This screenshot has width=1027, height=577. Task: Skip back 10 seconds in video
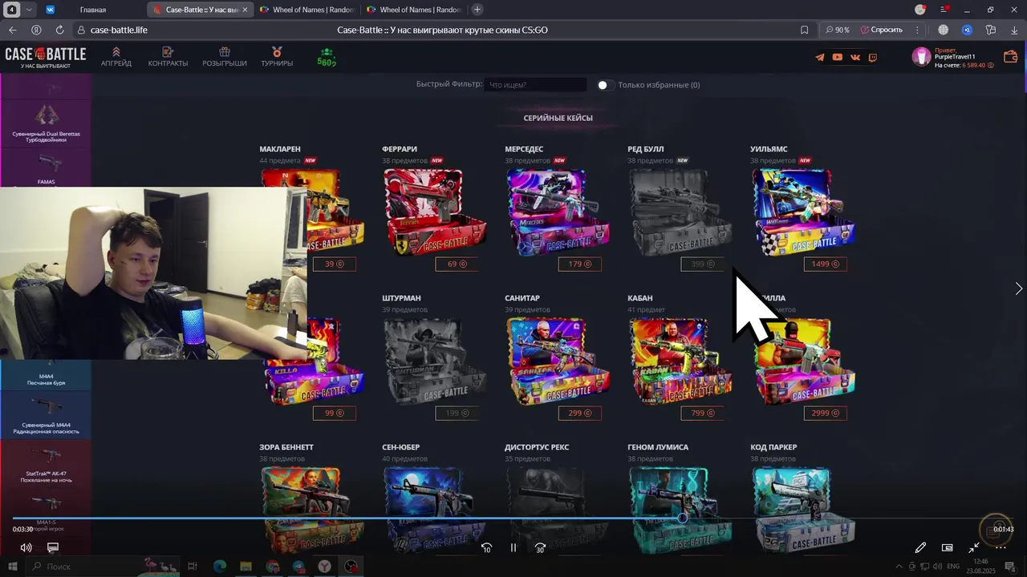(486, 548)
